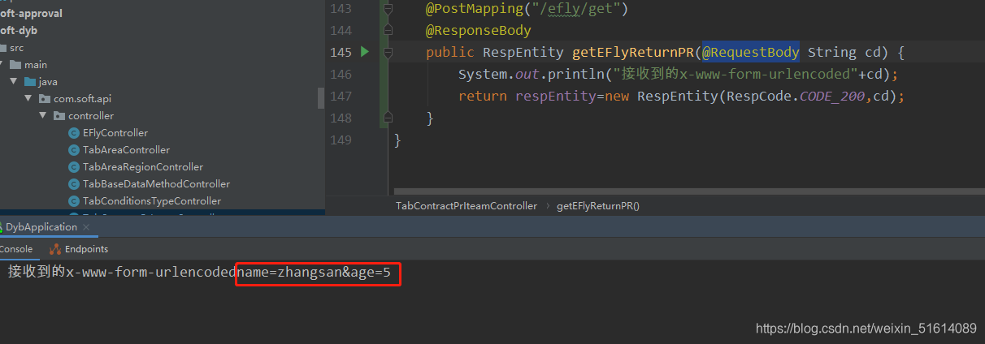Collapse the java folder node
985x344 pixels.
[x=14, y=82]
